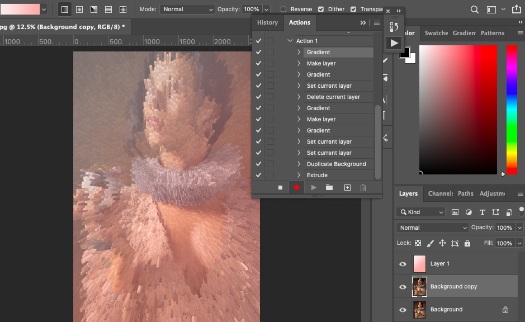
Task: Open the Channels tab
Action: (440, 194)
